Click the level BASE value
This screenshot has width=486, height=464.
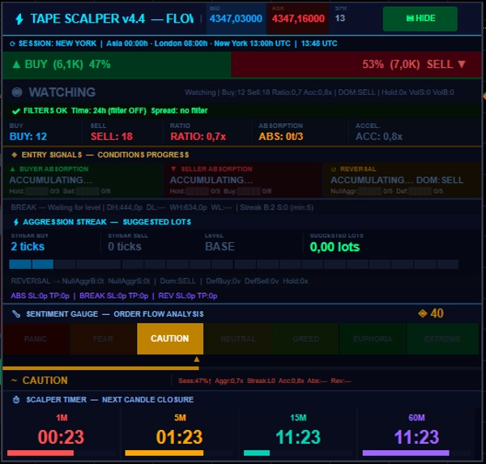coord(220,246)
